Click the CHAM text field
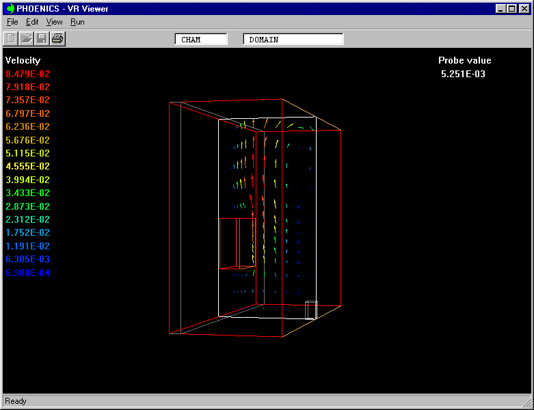 coord(201,40)
